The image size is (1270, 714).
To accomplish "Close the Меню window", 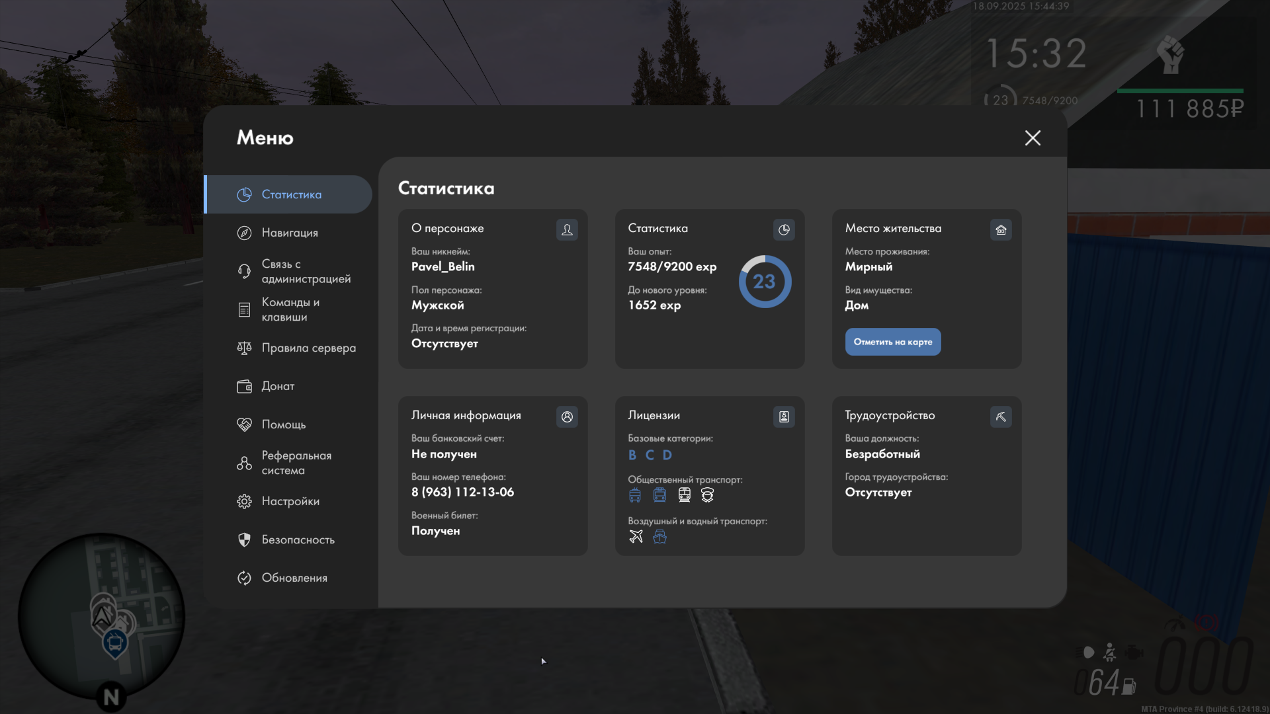I will coord(1033,138).
